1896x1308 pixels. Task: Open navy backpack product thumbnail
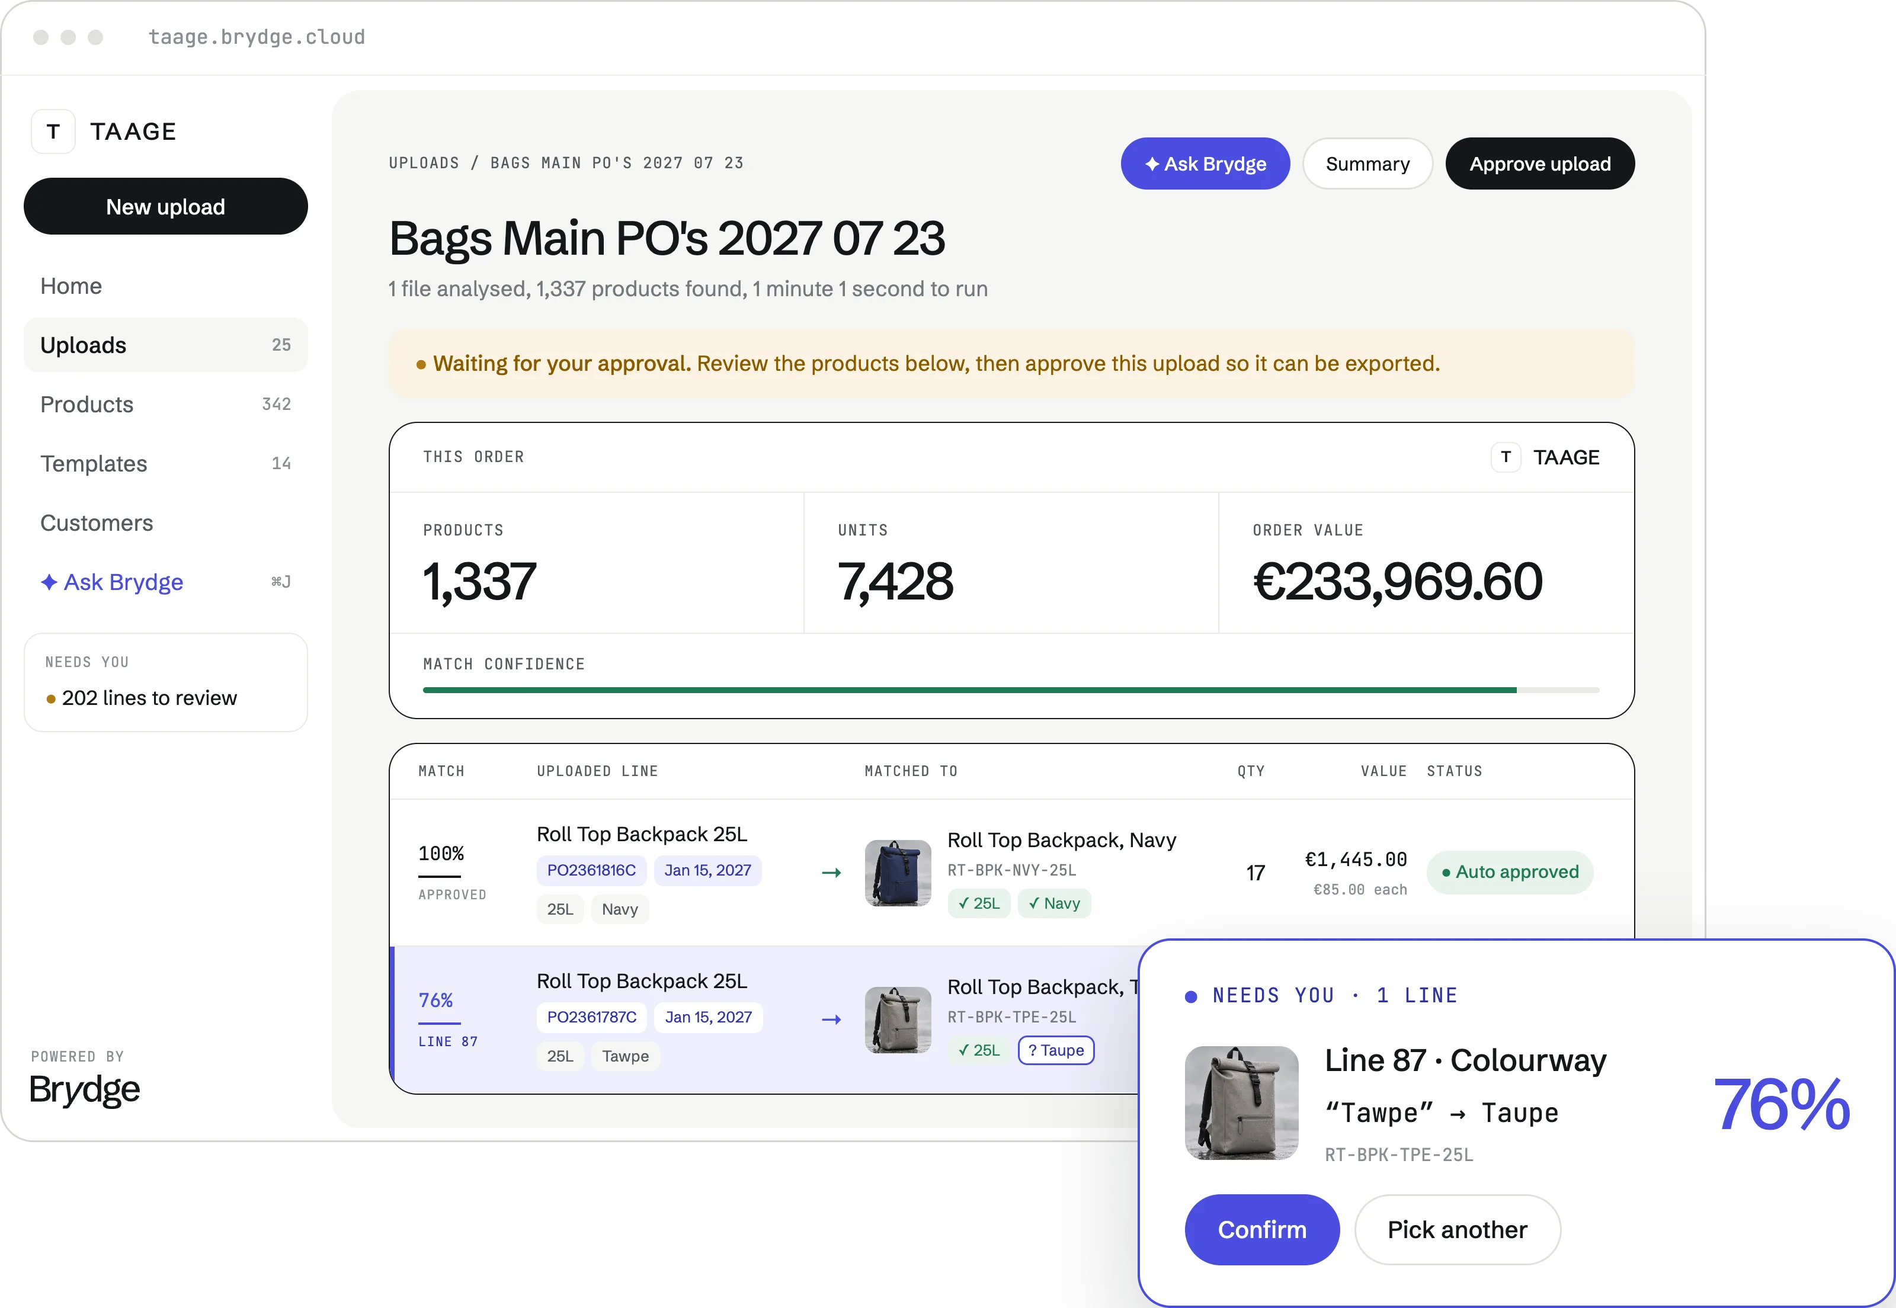898,873
